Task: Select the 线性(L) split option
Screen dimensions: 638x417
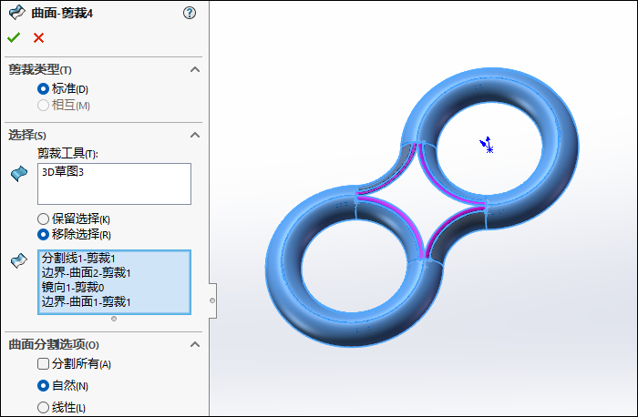Action: (43, 407)
